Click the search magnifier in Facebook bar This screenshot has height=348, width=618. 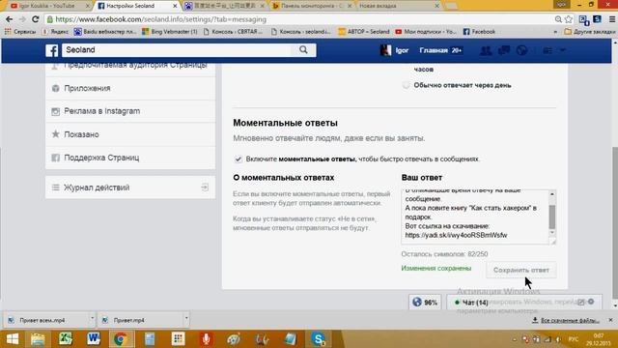pos(303,49)
